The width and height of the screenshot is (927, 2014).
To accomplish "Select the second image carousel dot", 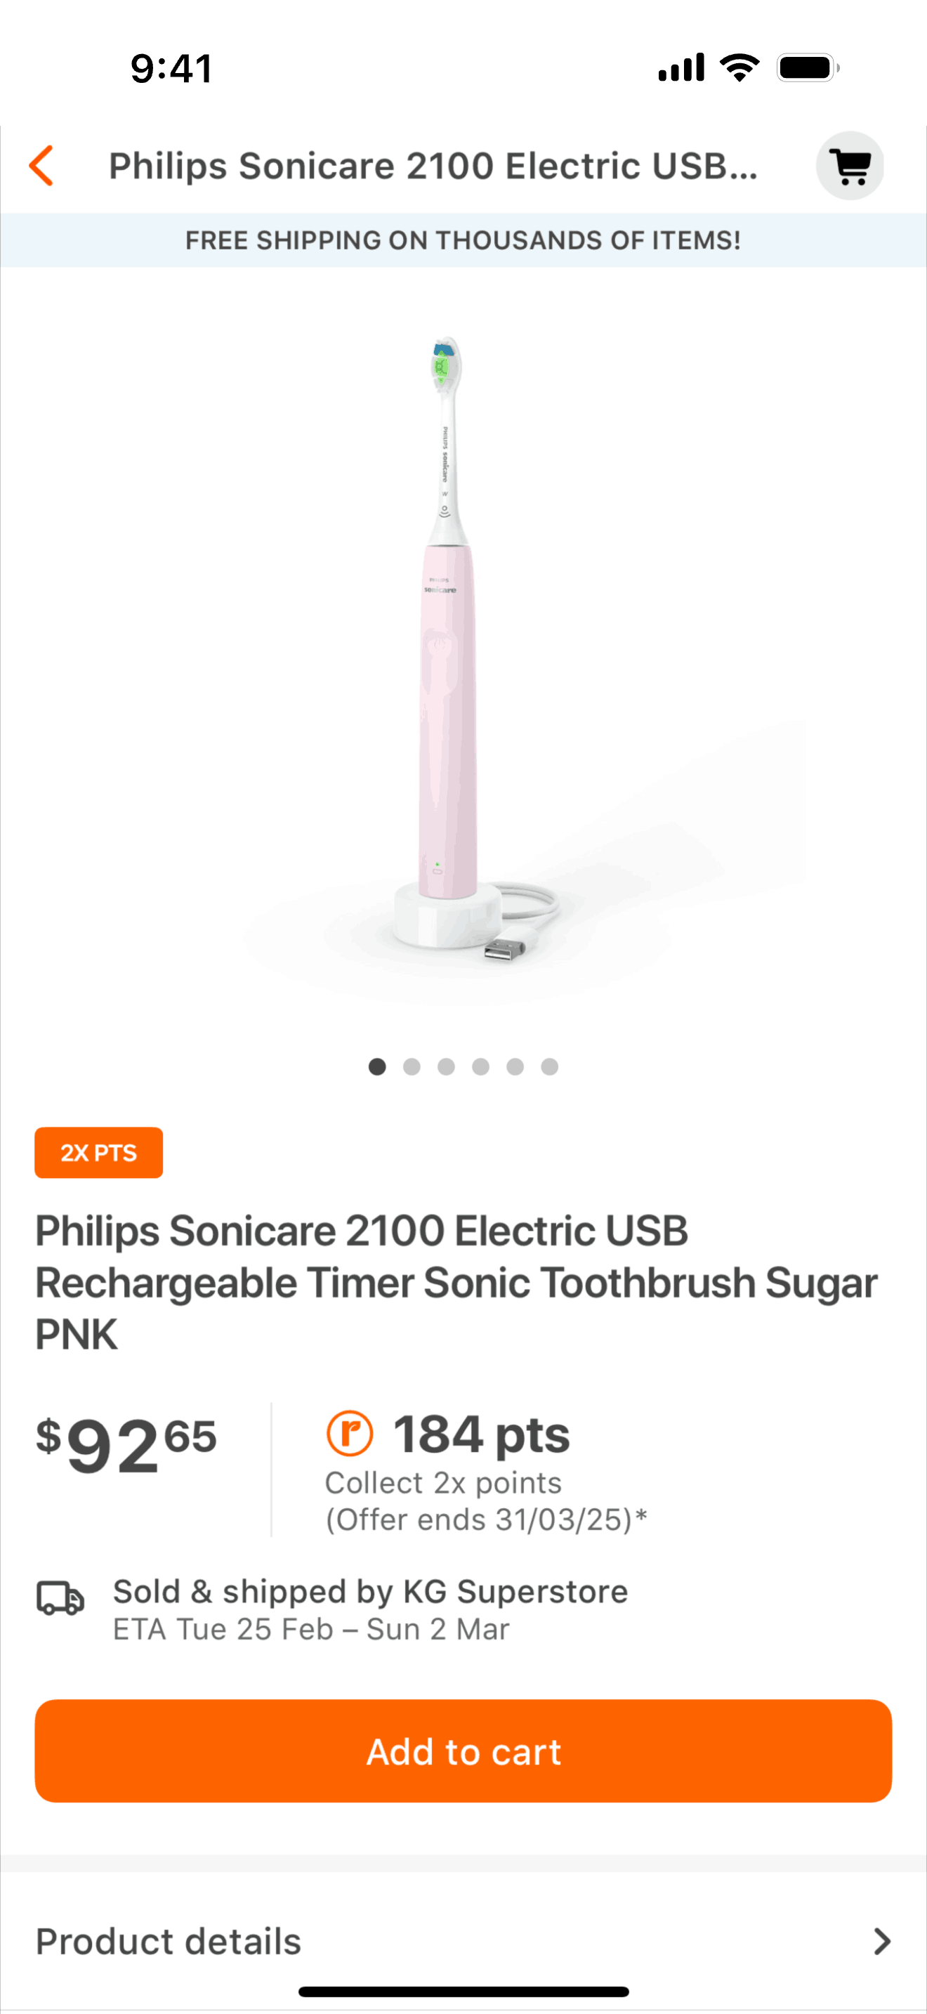I will pyautogui.click(x=412, y=1066).
